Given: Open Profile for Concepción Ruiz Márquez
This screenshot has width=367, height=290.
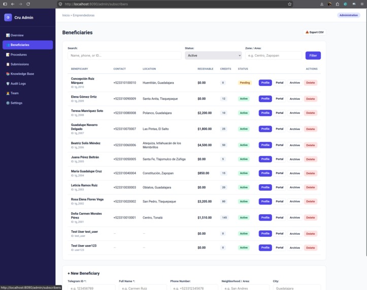Looking at the screenshot, I should 265,82.
